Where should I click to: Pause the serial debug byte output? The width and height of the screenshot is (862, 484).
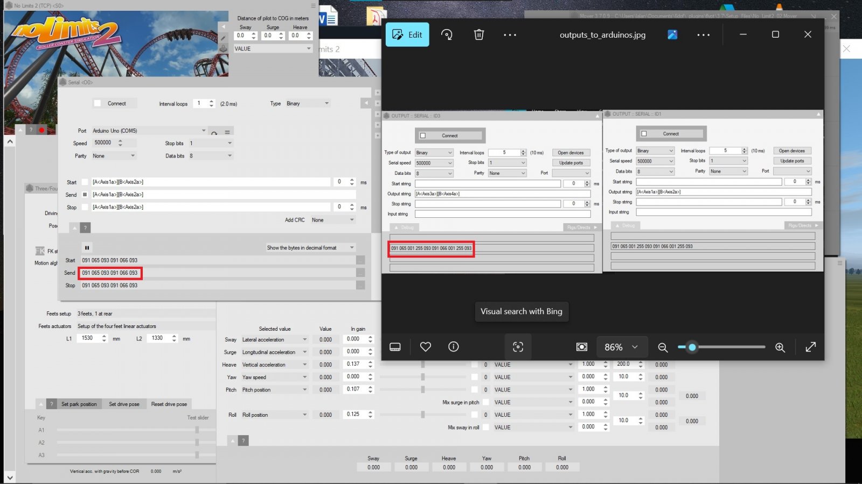[87, 248]
